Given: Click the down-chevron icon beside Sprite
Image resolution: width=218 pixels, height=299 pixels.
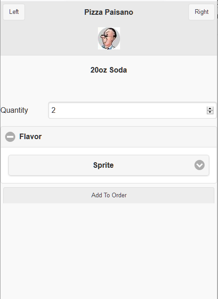Looking at the screenshot, I should (200, 165).
